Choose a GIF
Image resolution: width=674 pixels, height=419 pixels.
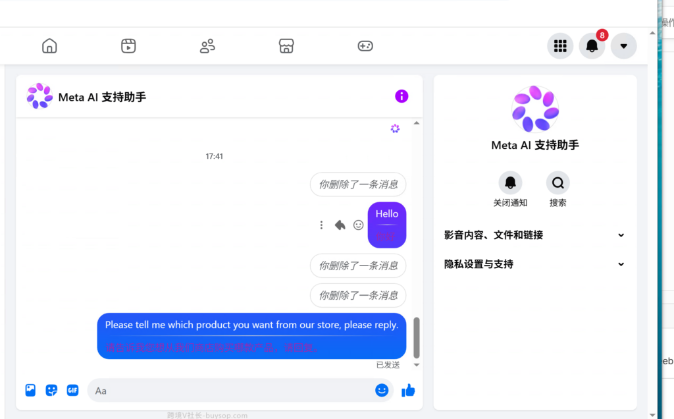(72, 390)
